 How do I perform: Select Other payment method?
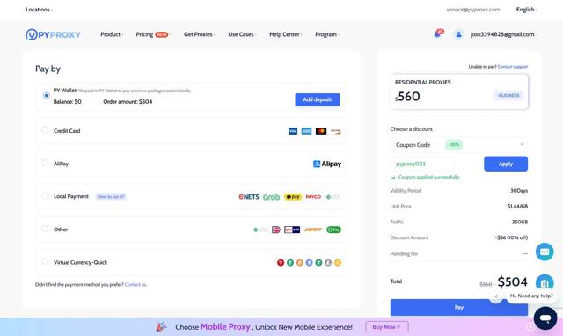point(45,229)
